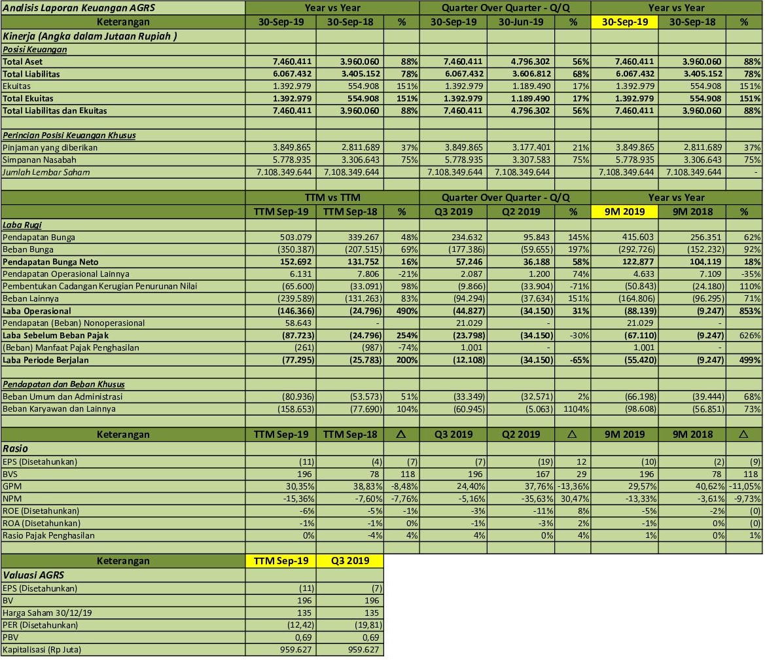The height and width of the screenshot is (661, 765).
Task: Select the "Rasio Pajak Penghasilan" row label
Action: tap(48, 535)
